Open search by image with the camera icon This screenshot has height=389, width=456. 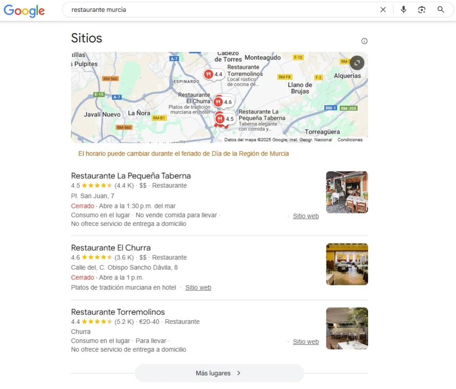pyautogui.click(x=422, y=10)
